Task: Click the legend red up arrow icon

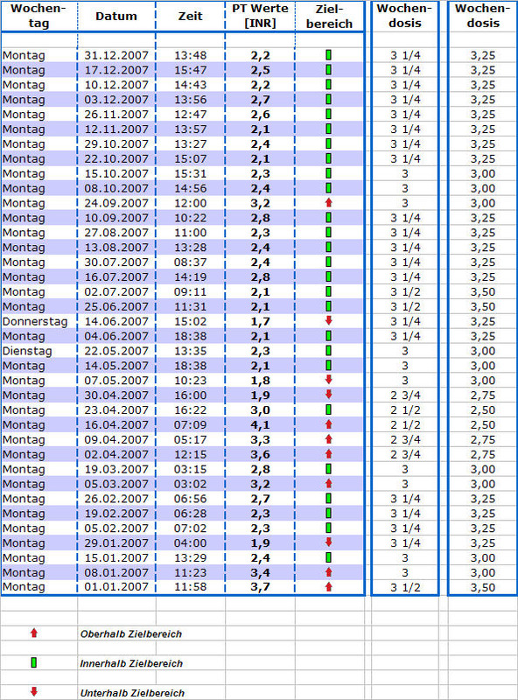Action: coord(34,633)
